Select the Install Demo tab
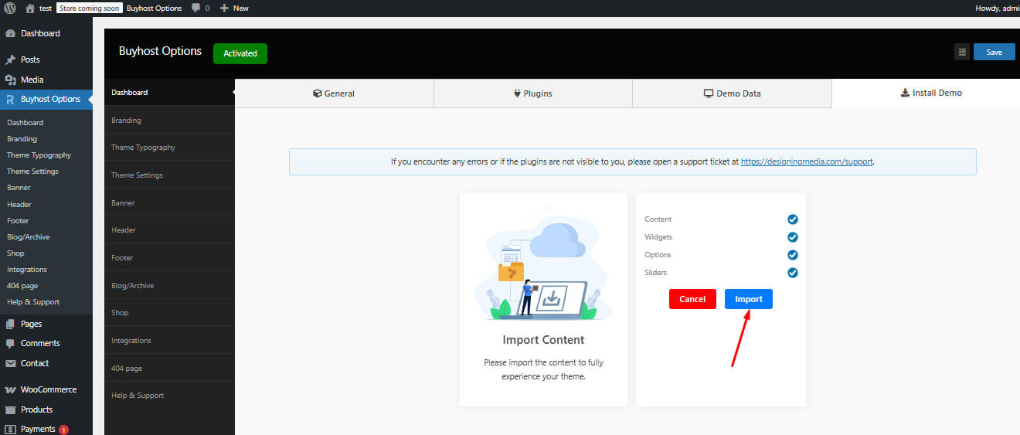The height and width of the screenshot is (435, 1020). tap(926, 93)
